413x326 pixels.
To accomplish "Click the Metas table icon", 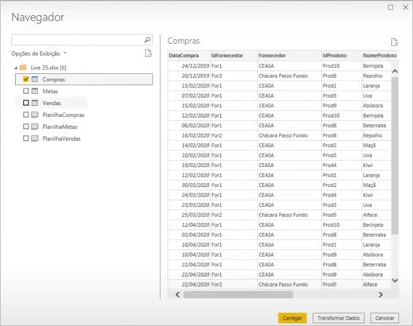I will coord(35,91).
